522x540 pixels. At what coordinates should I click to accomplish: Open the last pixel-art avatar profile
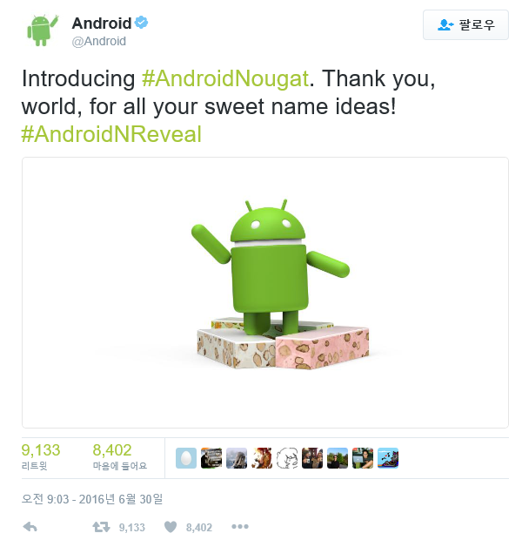click(x=388, y=458)
